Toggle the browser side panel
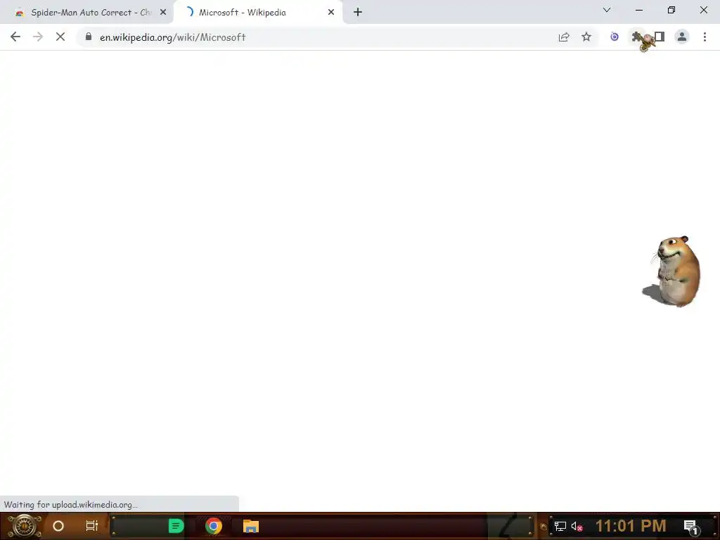This screenshot has height=540, width=720. point(660,37)
